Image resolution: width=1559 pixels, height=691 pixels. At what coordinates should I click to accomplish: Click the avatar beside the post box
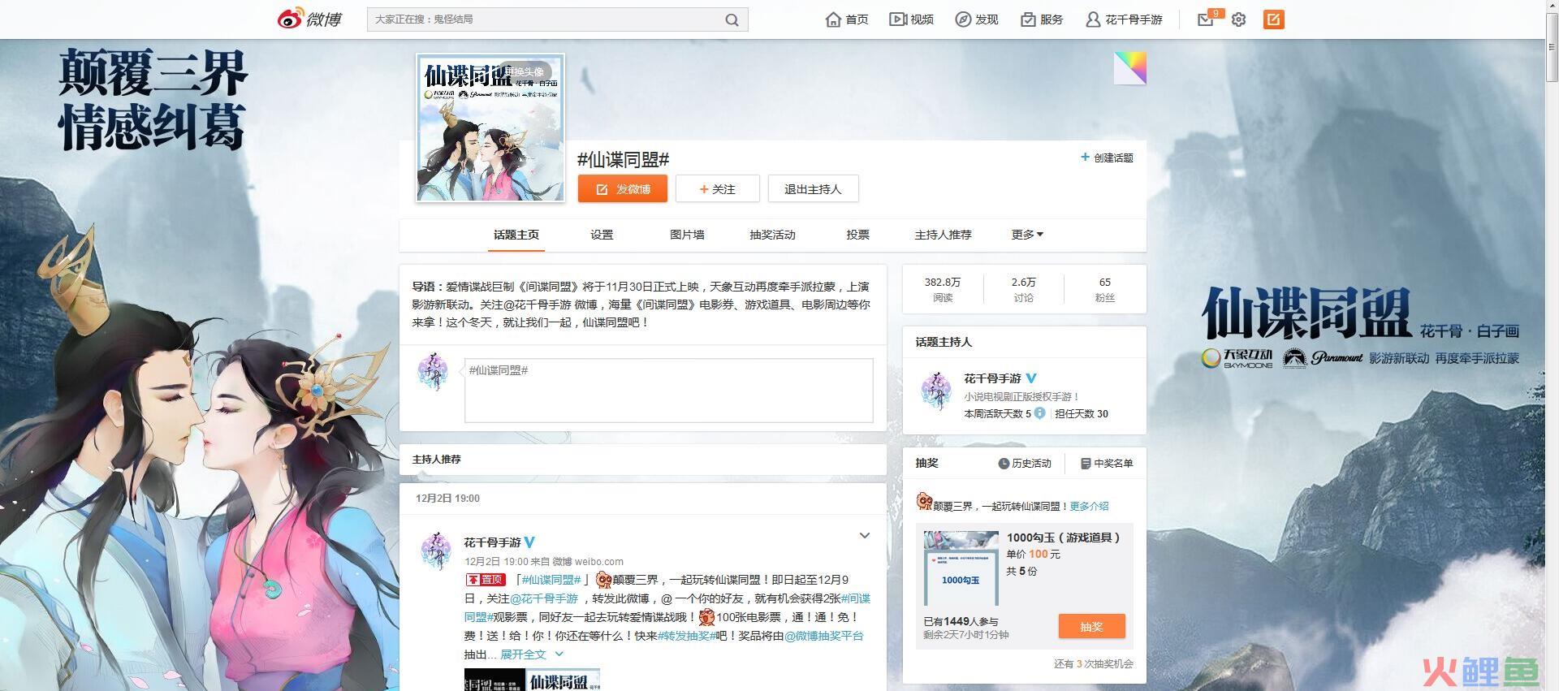[433, 372]
